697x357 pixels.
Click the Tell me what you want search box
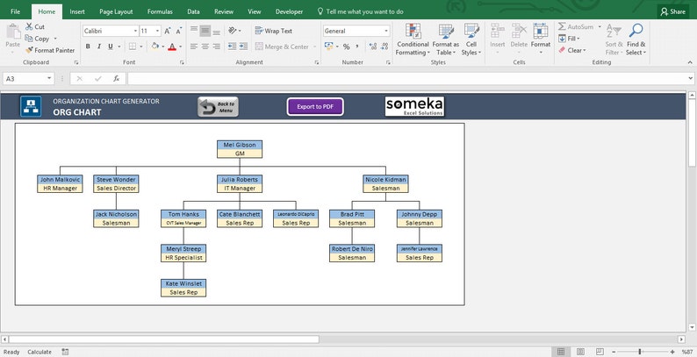coord(361,11)
